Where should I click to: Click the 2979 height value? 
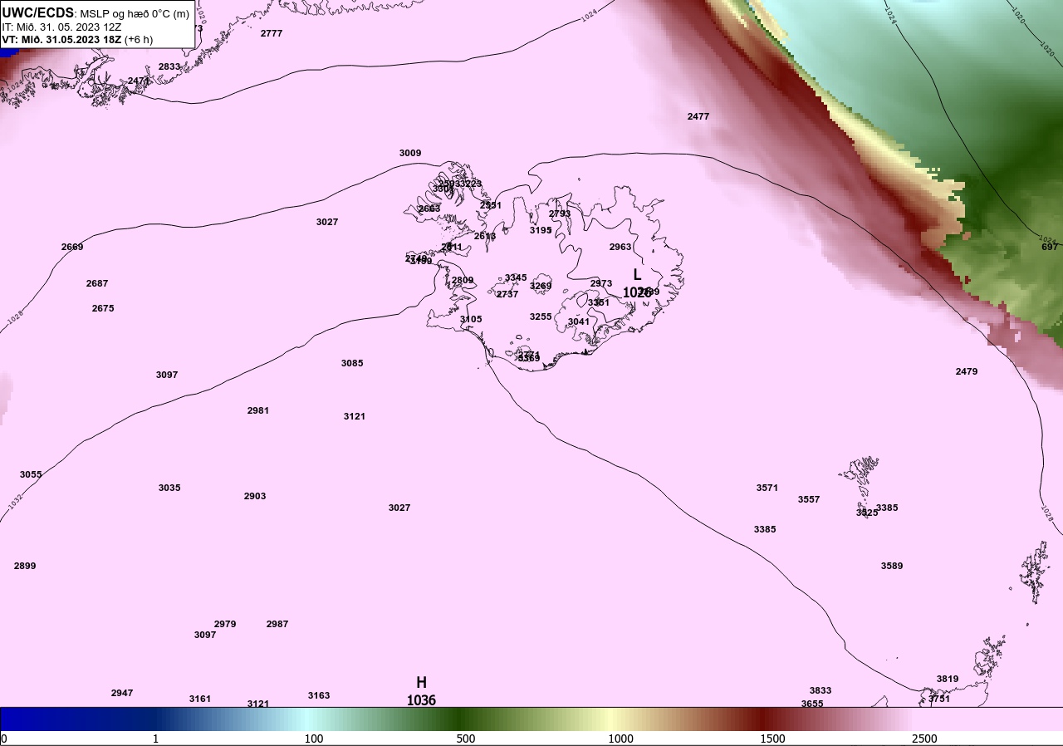[x=225, y=624]
